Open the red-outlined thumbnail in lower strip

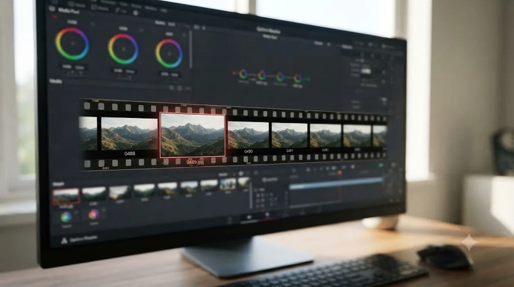66,196
